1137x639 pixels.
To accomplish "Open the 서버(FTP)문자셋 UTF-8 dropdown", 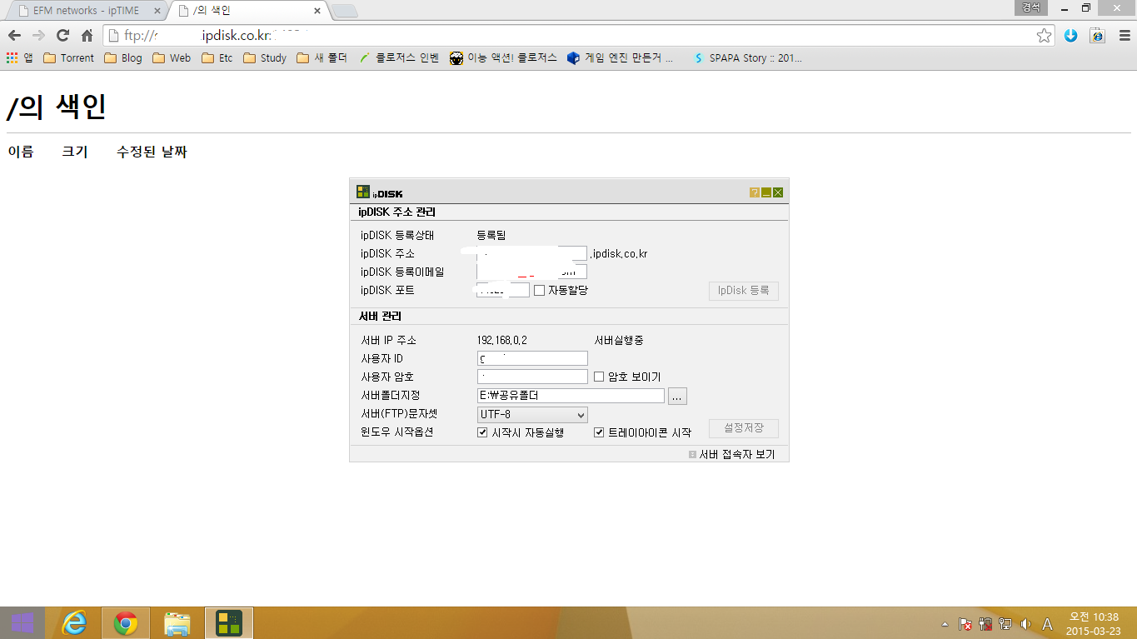I will [532, 414].
